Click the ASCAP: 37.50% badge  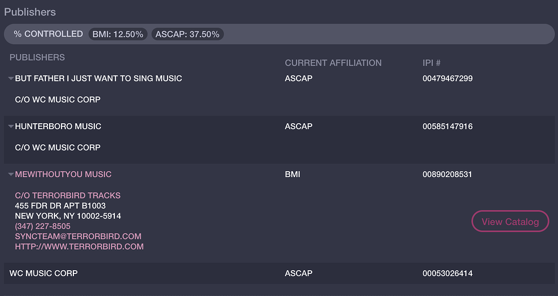coord(188,34)
